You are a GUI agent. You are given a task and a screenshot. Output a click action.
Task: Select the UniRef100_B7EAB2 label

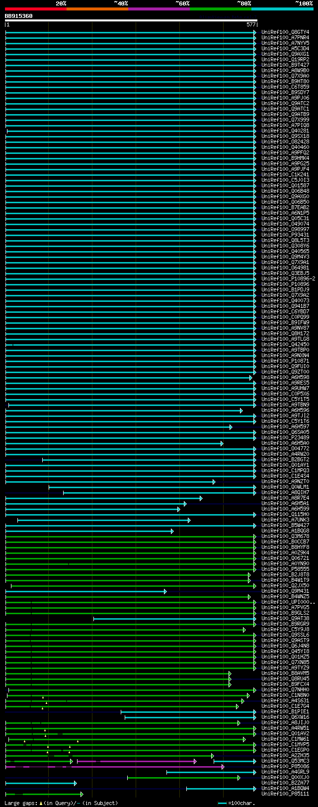tap(285, 208)
